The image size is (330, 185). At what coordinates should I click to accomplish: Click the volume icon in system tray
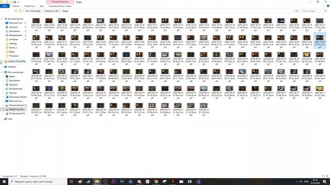(301, 181)
